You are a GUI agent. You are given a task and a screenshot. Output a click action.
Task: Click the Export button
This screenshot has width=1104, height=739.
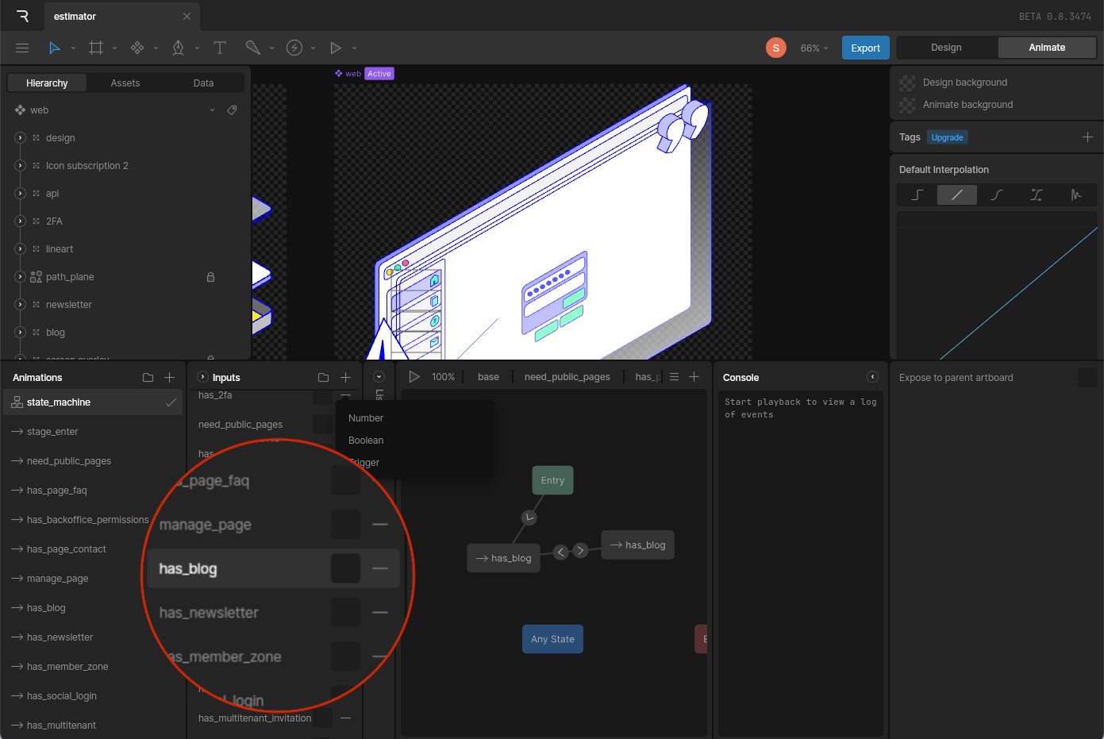(865, 48)
